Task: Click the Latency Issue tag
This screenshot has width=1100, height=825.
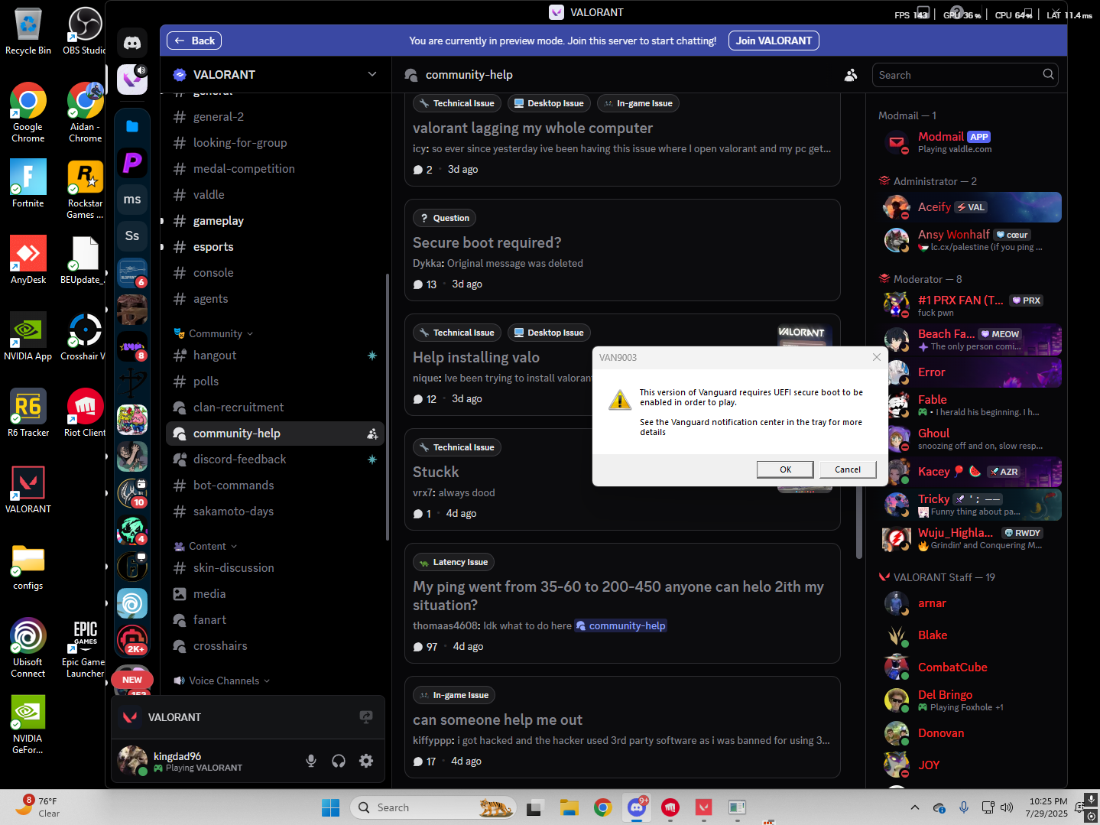Action: (x=453, y=562)
